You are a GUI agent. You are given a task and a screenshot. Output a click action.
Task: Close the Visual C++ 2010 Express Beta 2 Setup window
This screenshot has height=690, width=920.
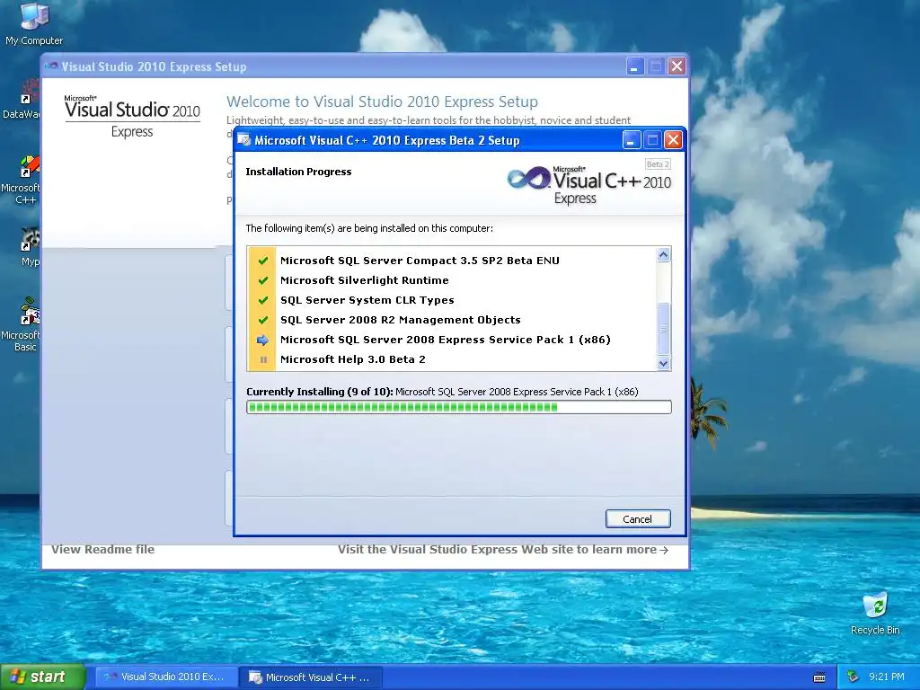pos(674,140)
